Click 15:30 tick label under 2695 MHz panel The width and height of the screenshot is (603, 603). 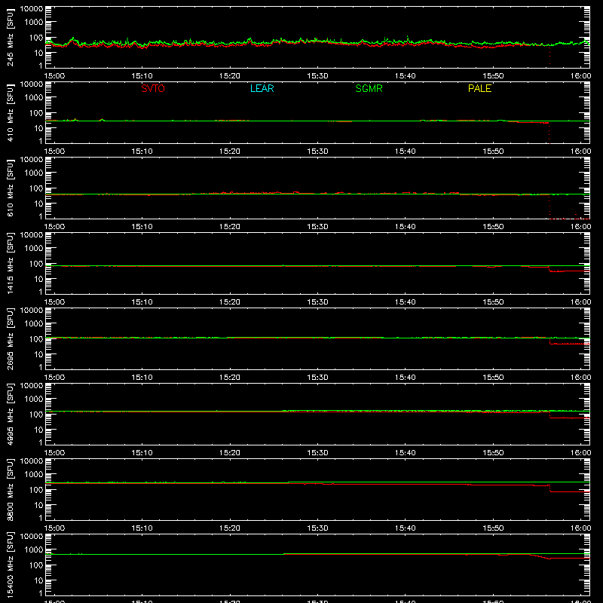click(x=317, y=378)
